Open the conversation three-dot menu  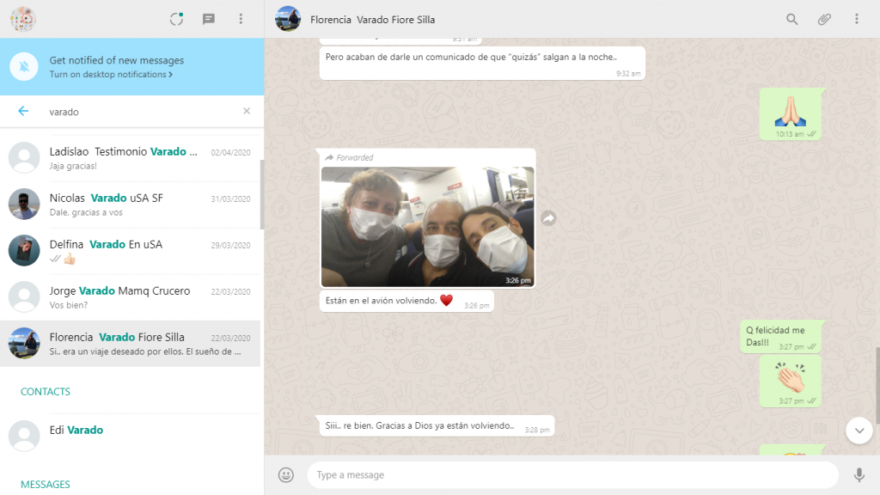point(857,19)
